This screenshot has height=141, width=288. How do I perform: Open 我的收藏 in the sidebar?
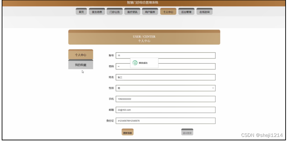pyautogui.click(x=81, y=64)
